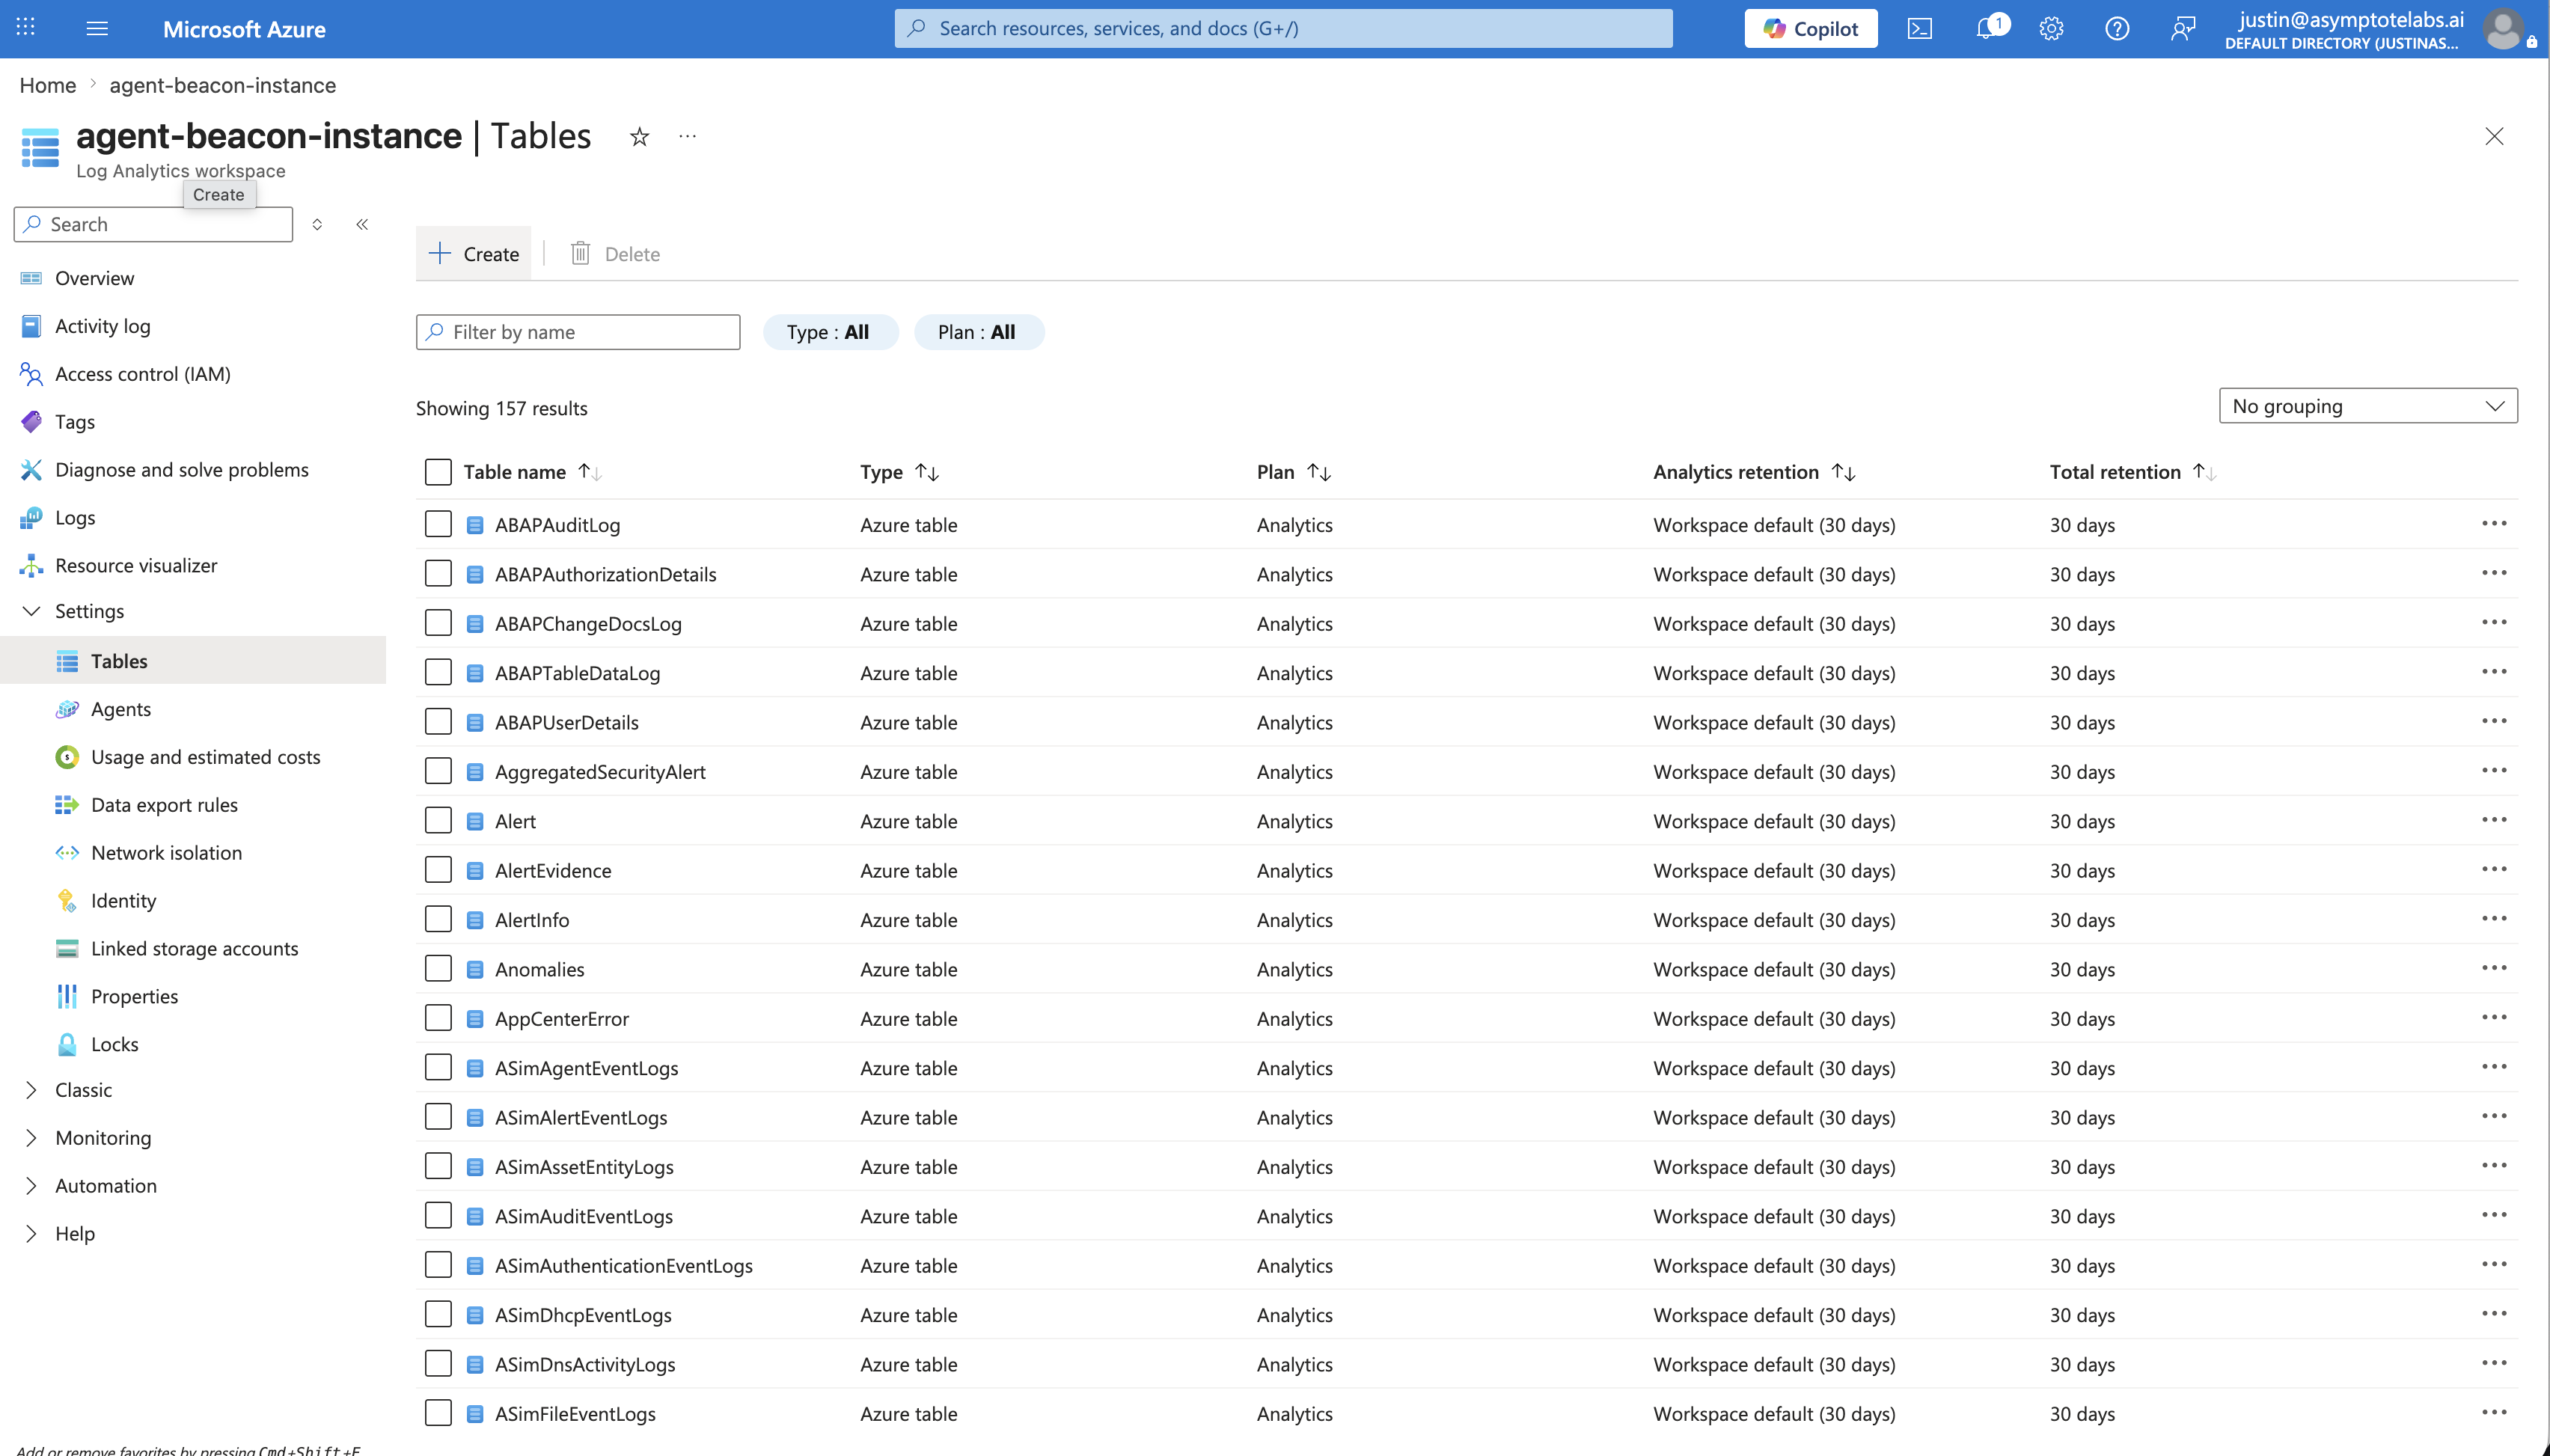The image size is (2550, 1456).
Task: Check the ABAPAuditLog row checkbox
Action: click(x=438, y=524)
